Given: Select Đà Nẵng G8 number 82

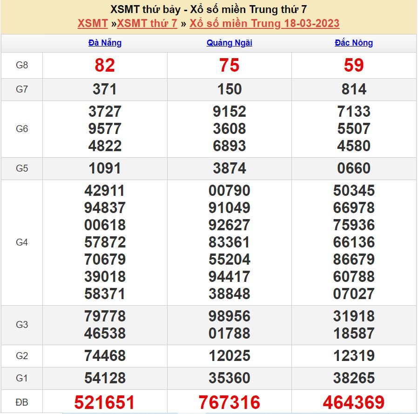Looking at the screenshot, I should (x=105, y=65).
